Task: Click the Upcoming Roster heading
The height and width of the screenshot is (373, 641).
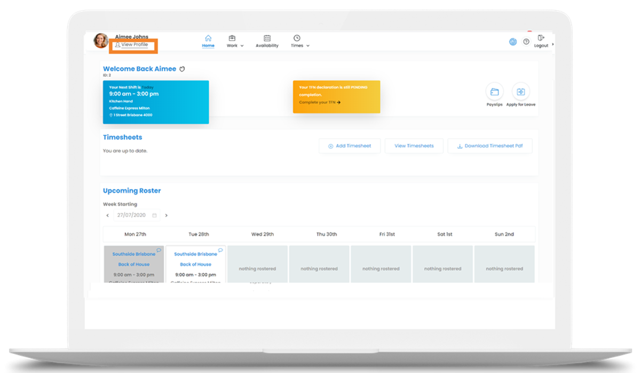Action: click(x=132, y=191)
